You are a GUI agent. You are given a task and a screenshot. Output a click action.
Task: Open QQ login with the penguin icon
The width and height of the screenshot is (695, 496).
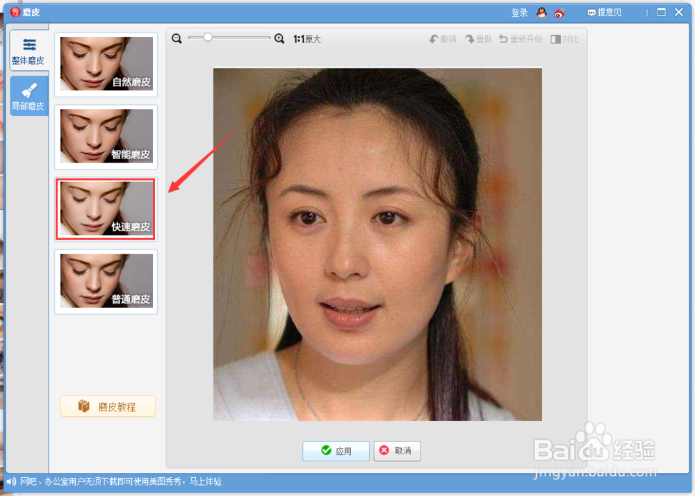click(x=541, y=12)
